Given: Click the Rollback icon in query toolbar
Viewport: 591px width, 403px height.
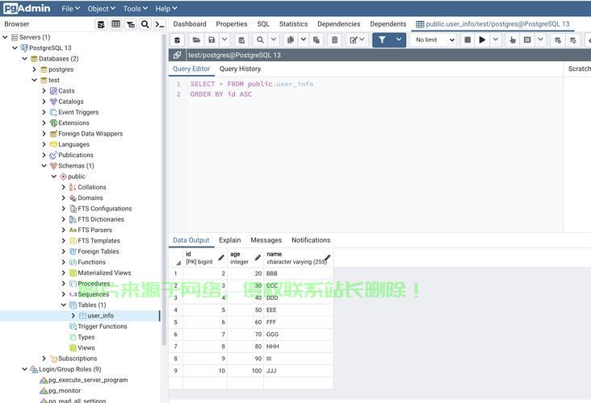Looking at the screenshot, I should pos(573,39).
